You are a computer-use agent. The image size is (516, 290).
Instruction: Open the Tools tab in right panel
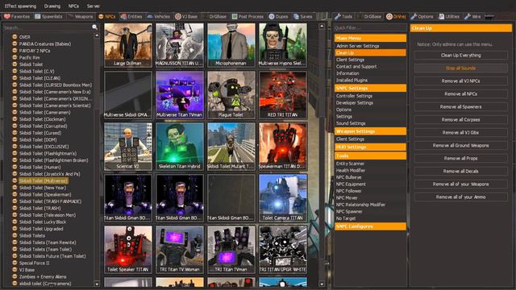click(343, 16)
